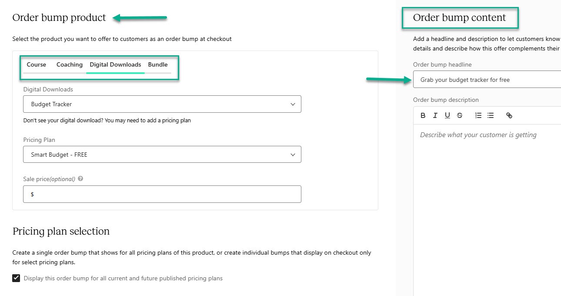This screenshot has height=296, width=561.
Task: Apply italic formatting in description editor
Action: (435, 115)
